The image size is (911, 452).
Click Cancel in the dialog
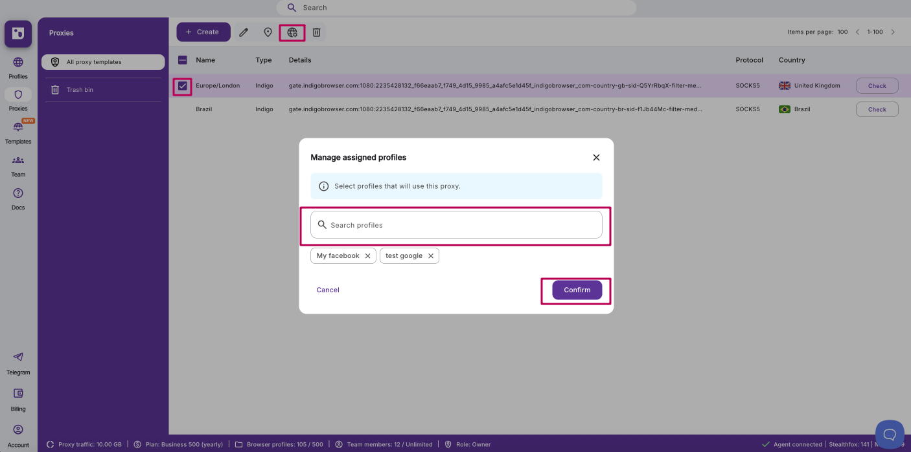(327, 290)
